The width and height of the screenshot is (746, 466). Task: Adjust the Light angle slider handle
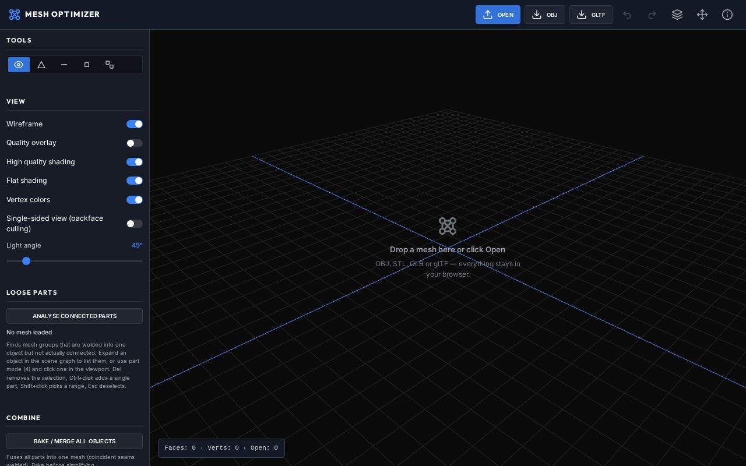[x=26, y=261]
